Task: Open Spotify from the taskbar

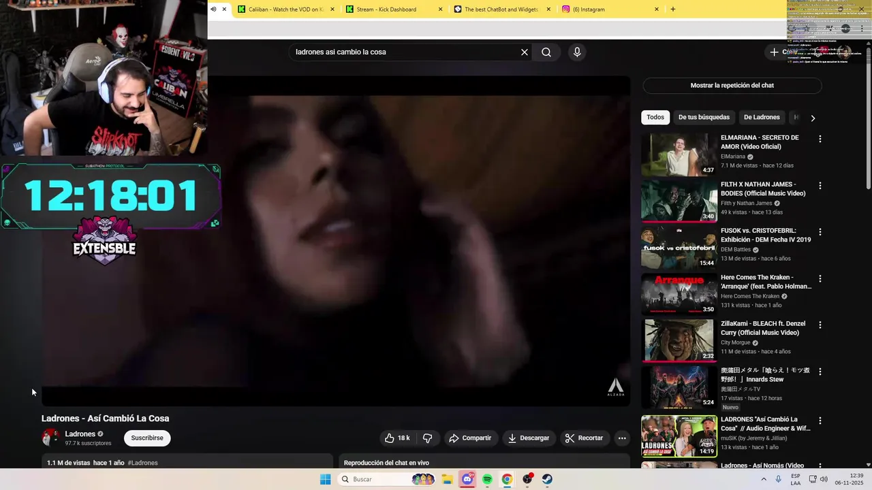Action: [487, 479]
